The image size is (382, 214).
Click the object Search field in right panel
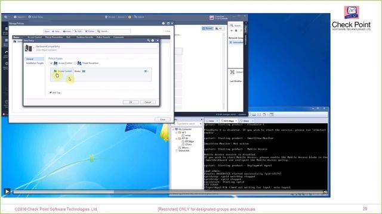(x=236, y=25)
